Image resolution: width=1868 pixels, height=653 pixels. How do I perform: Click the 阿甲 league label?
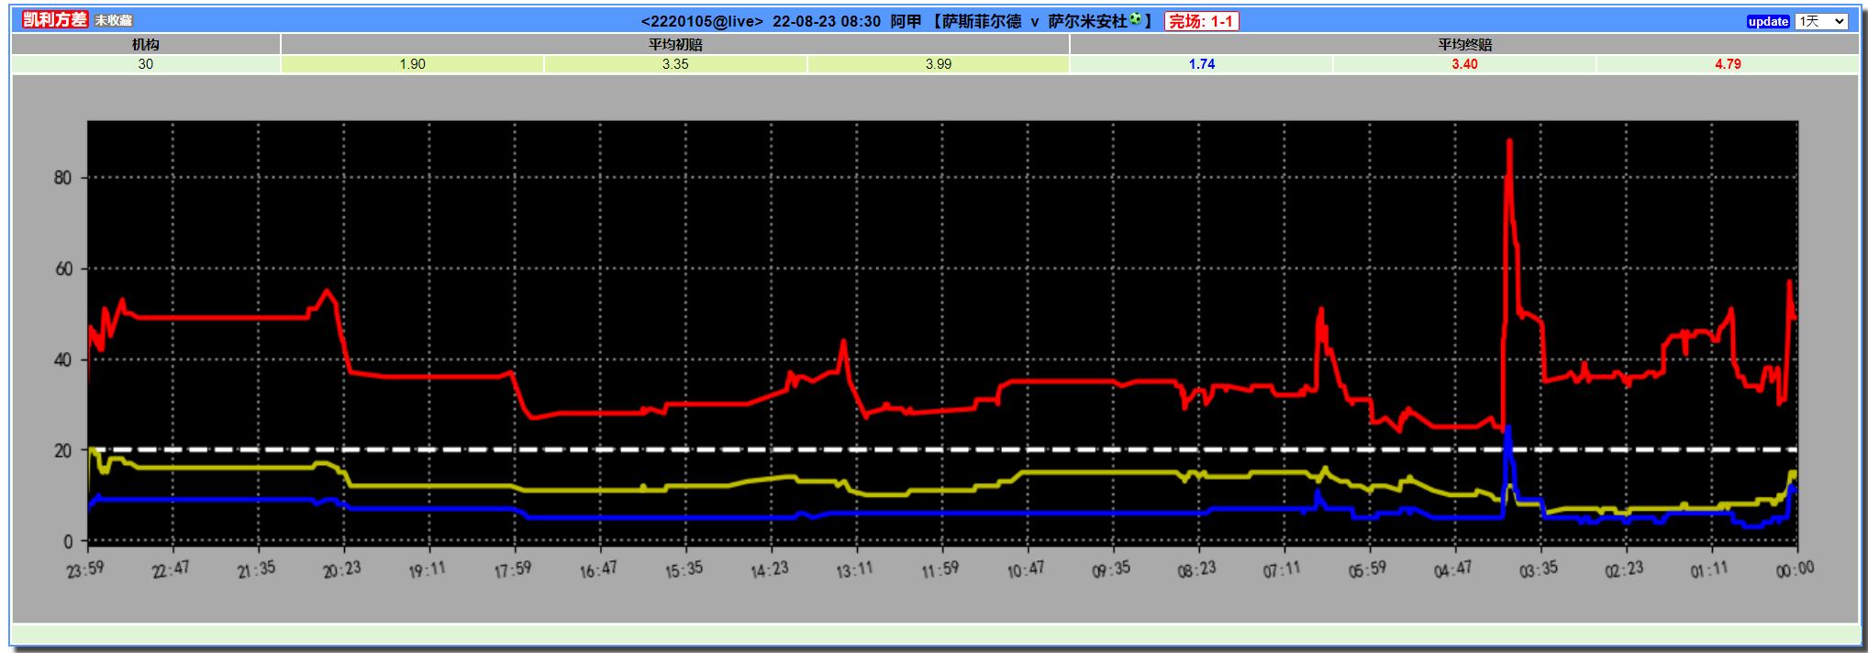point(906,21)
